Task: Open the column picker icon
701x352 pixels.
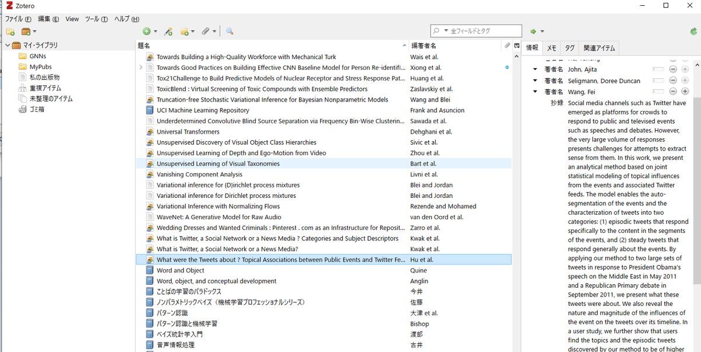Action: tap(516, 46)
